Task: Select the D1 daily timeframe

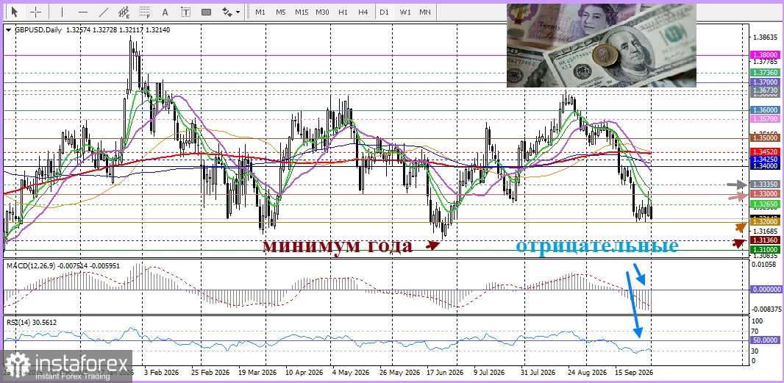Action: [384, 12]
